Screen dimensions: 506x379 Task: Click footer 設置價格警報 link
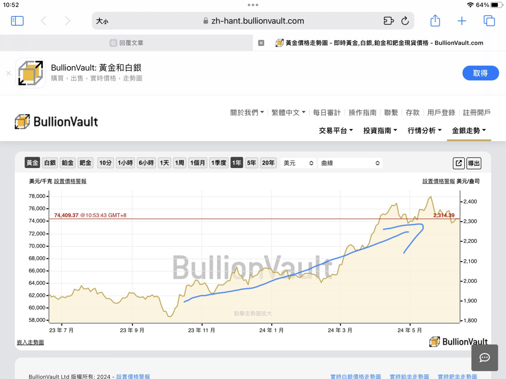[133, 376]
